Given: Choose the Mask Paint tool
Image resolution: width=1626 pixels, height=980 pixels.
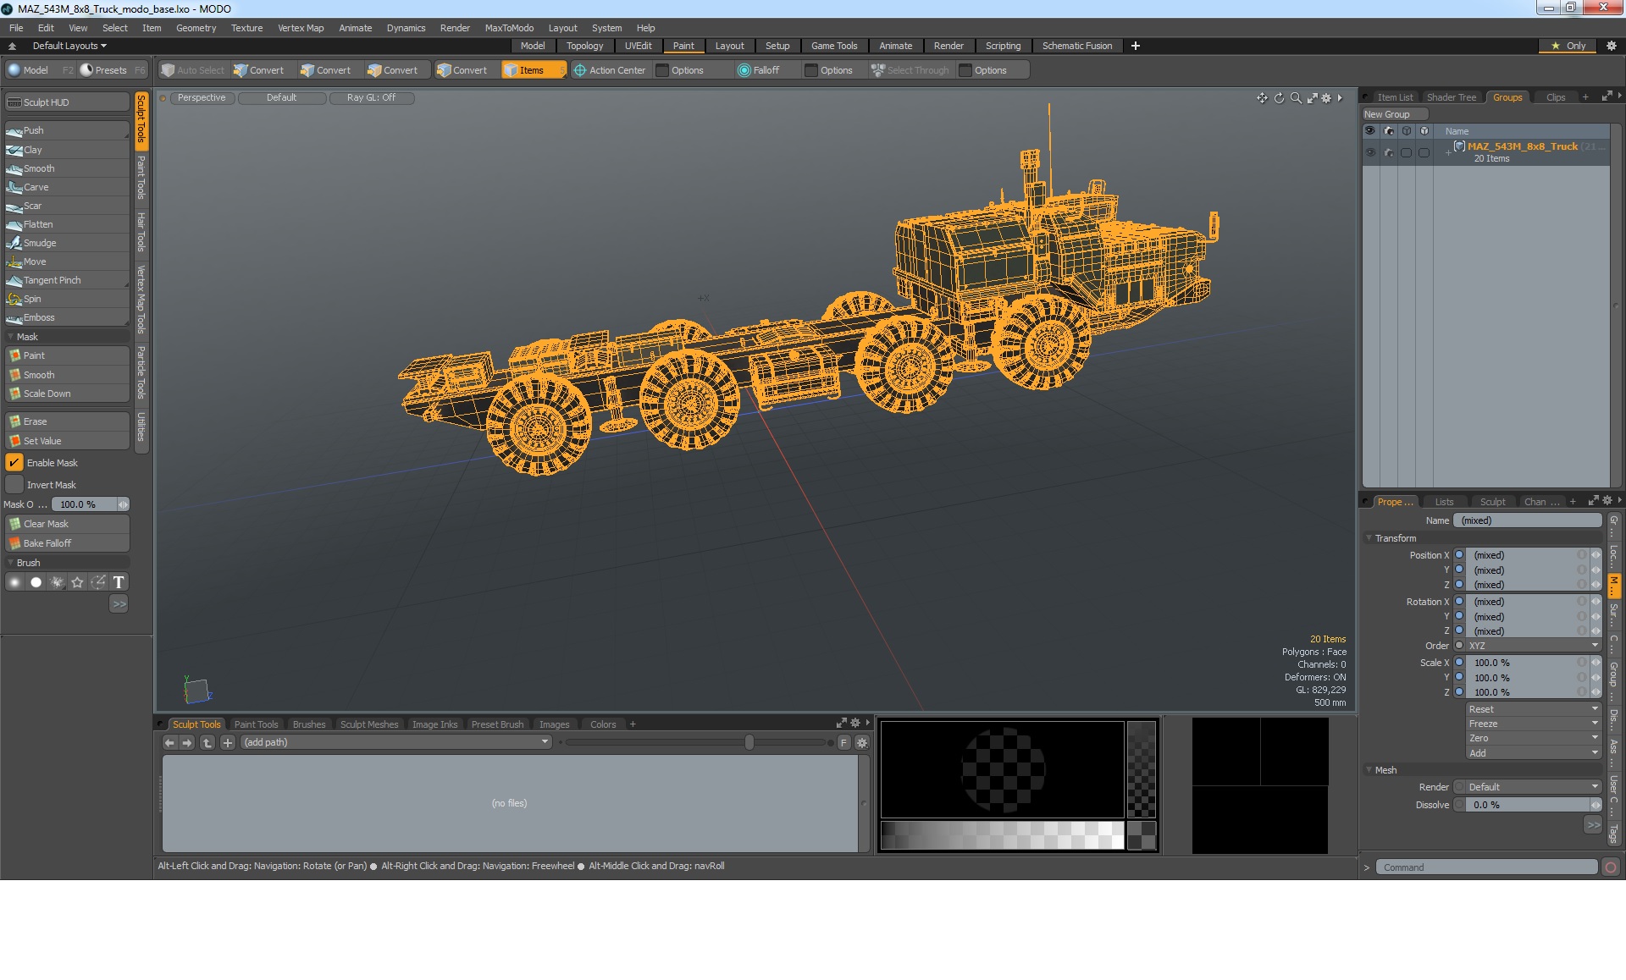Looking at the screenshot, I should click(66, 355).
